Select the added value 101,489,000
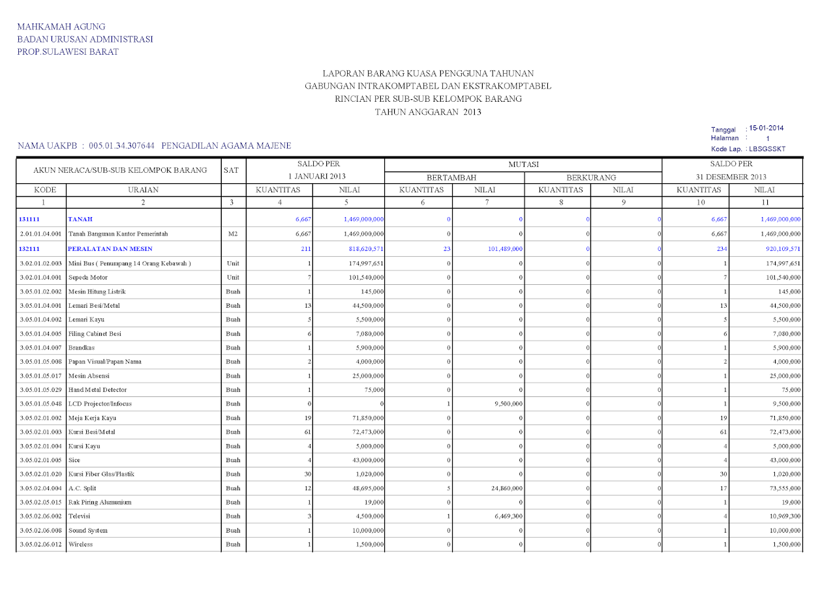 pos(505,248)
